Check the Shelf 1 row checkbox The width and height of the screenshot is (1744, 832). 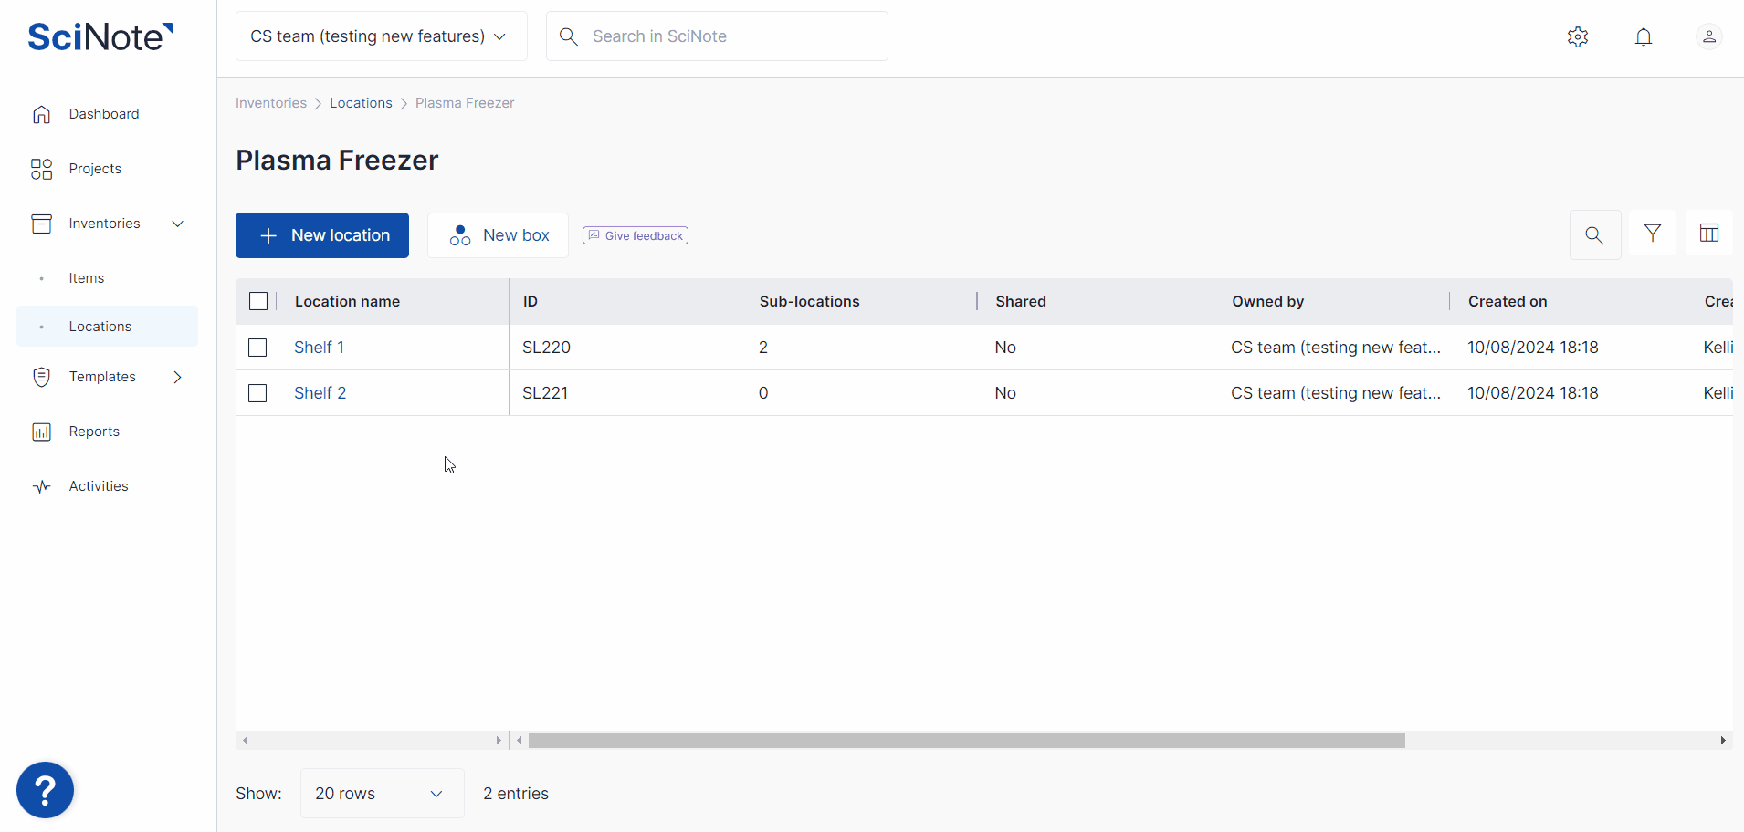pyautogui.click(x=258, y=348)
